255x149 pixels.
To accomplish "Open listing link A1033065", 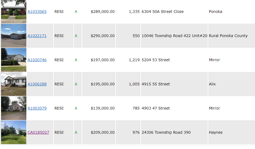I will (x=37, y=12).
